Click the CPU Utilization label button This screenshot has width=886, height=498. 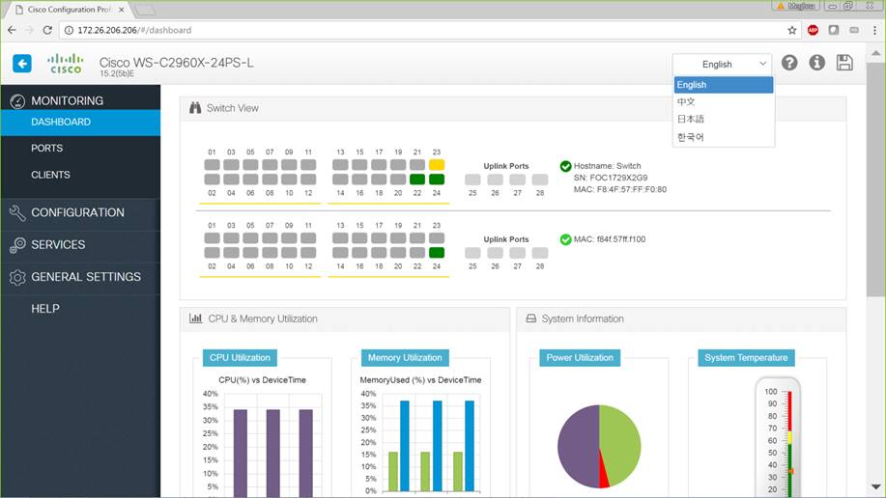(241, 357)
